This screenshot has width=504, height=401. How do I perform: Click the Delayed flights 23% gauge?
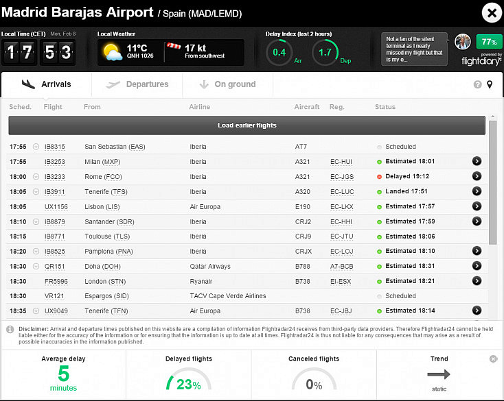pos(189,379)
